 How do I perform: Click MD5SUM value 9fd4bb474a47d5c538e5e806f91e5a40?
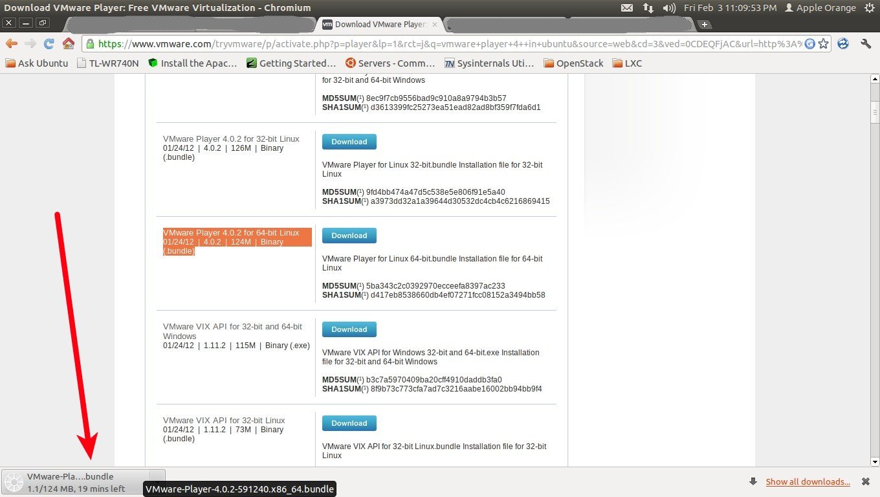tap(435, 192)
